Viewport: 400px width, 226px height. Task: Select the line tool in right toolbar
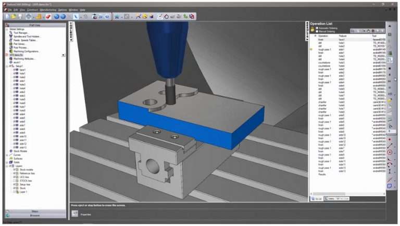[x=390, y=146]
